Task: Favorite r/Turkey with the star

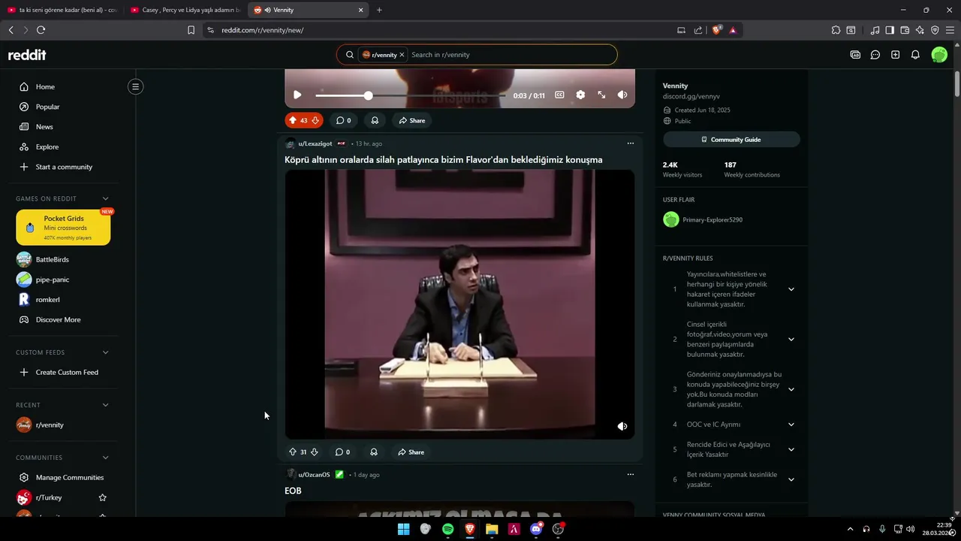Action: click(103, 497)
